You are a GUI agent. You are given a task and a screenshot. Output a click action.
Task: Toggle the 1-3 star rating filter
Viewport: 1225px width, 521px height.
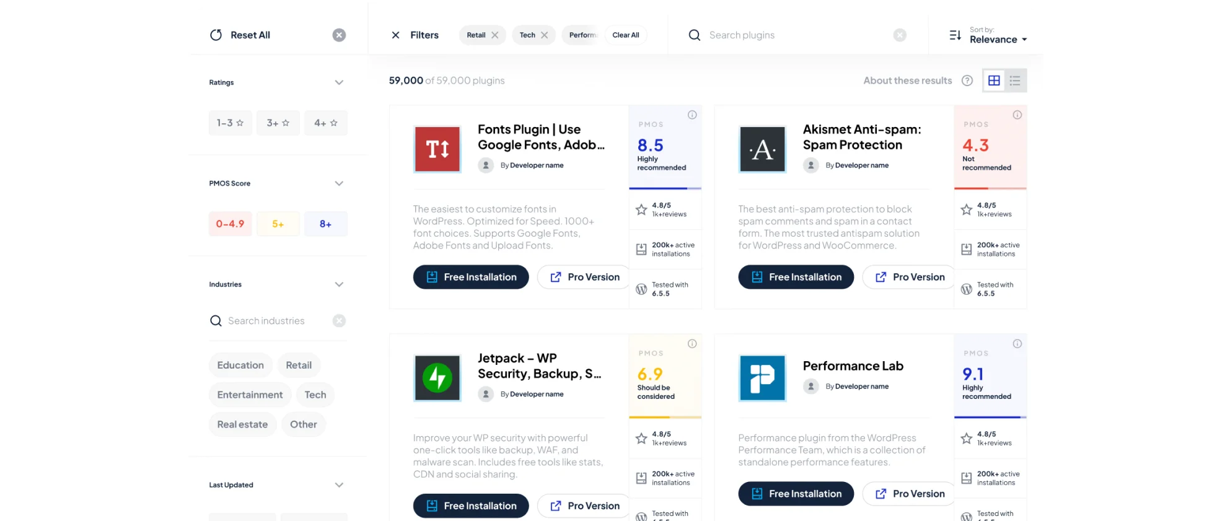coord(230,123)
